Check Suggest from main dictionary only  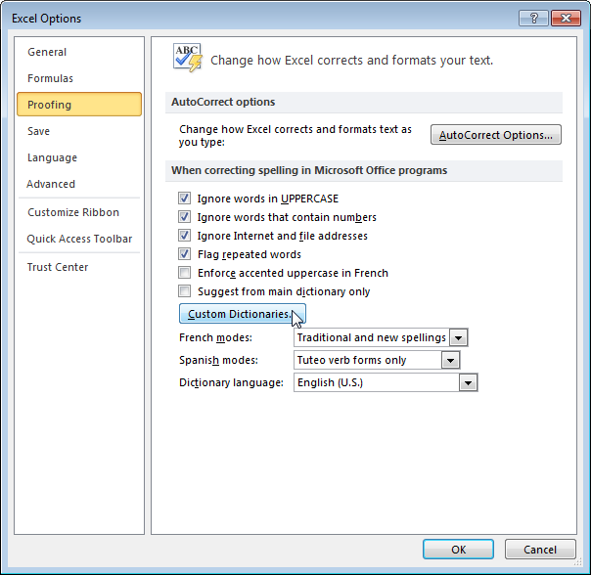point(184,290)
